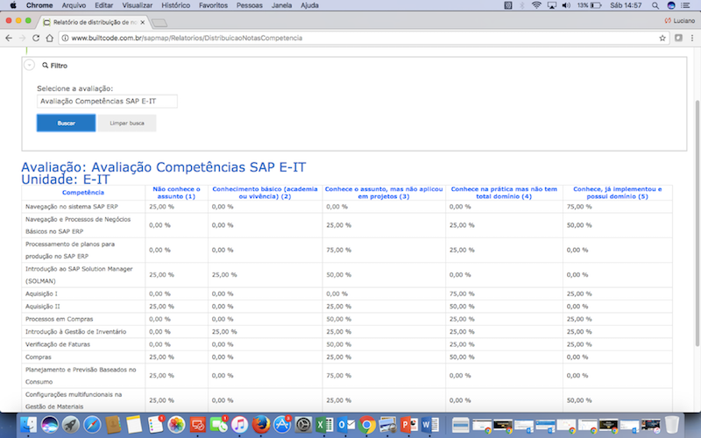701x438 pixels.
Task: Open the Chrome application menu in the menu bar
Action: coord(39,5)
